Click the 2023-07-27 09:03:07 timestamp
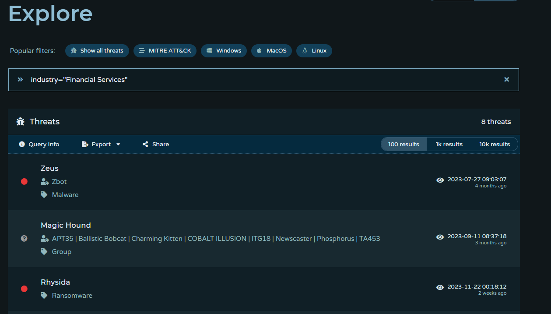The height and width of the screenshot is (314, 551). (477, 180)
